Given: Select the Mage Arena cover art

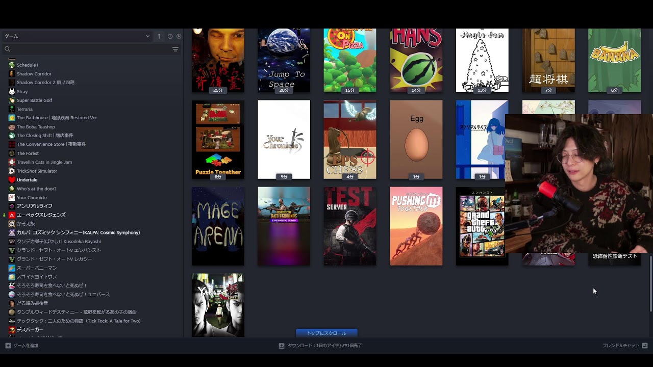Looking at the screenshot, I should (x=218, y=226).
